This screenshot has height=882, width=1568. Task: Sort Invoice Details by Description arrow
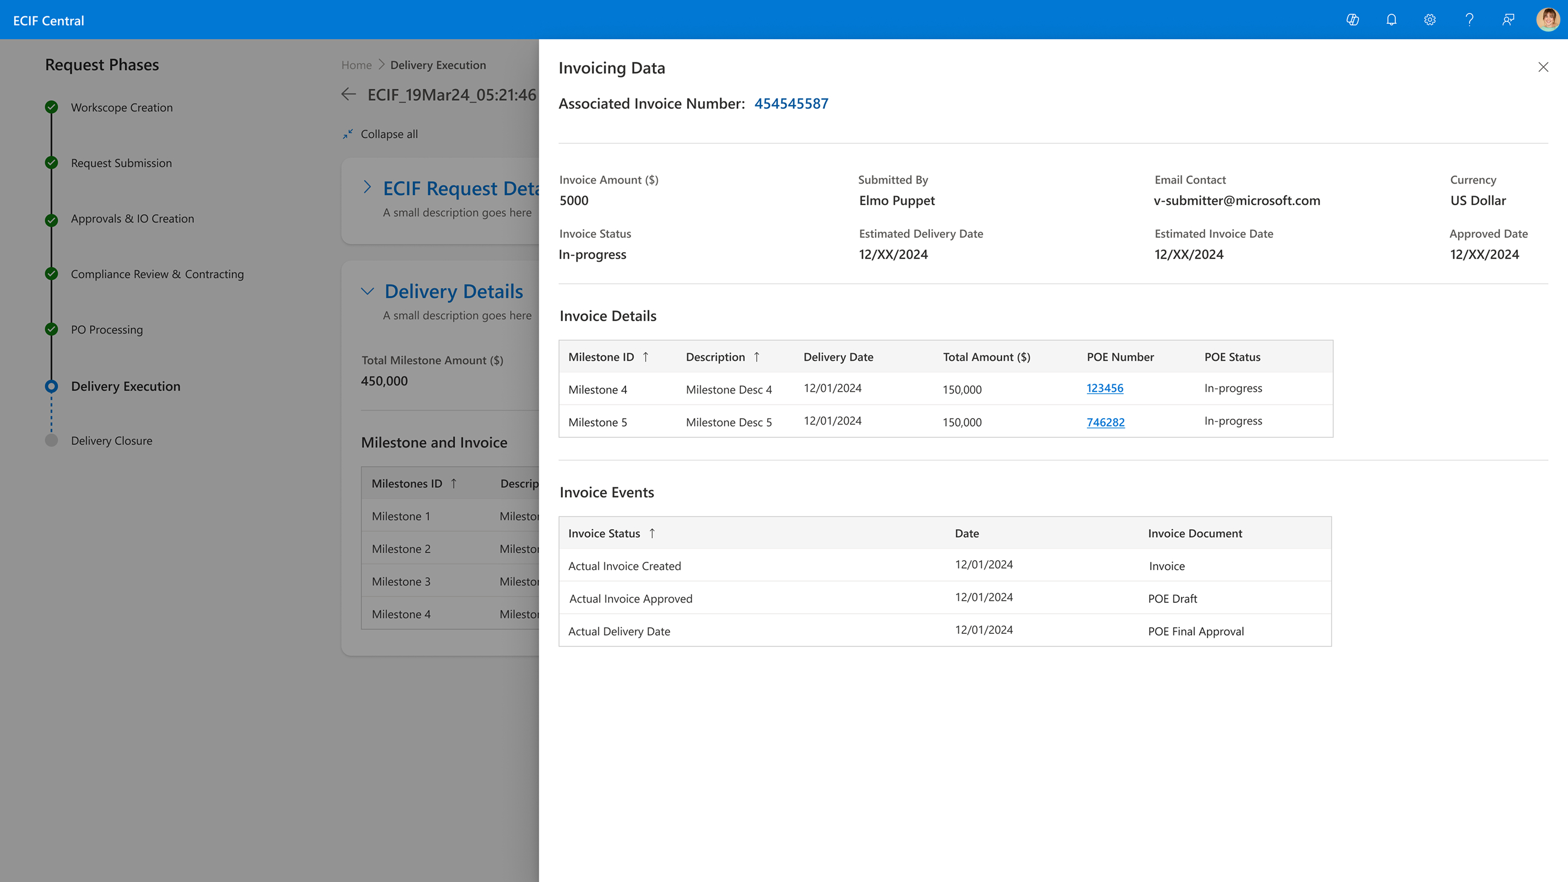click(757, 357)
